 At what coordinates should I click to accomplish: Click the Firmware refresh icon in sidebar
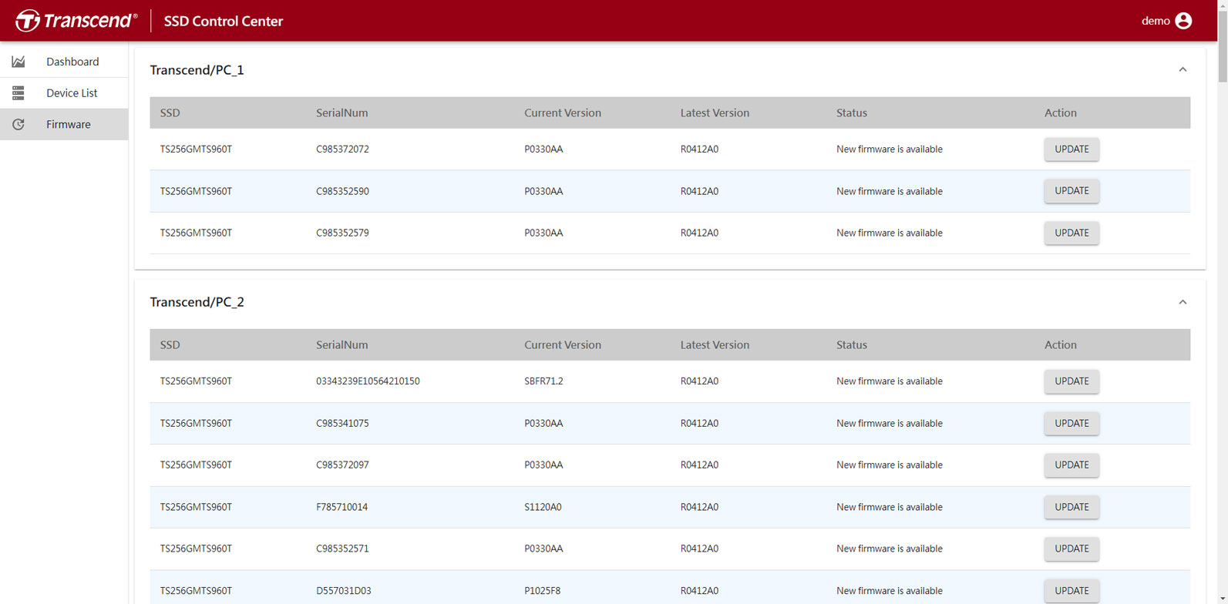tap(19, 124)
